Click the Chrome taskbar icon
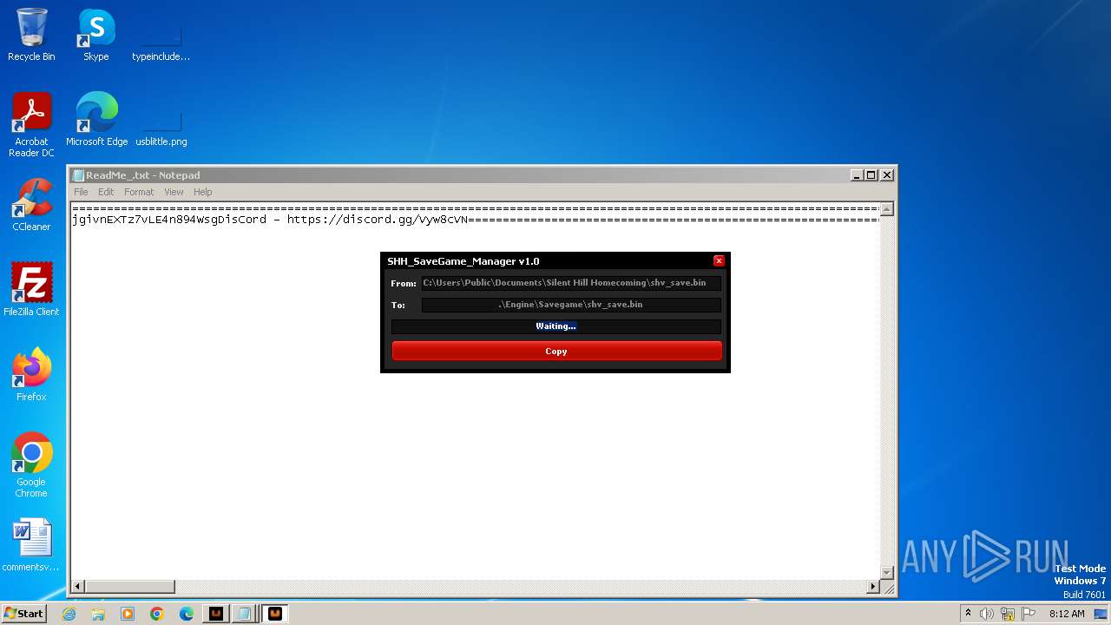The image size is (1111, 625). (157, 614)
